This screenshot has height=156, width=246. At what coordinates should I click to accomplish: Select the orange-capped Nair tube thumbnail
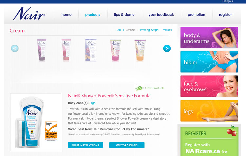click(x=140, y=50)
